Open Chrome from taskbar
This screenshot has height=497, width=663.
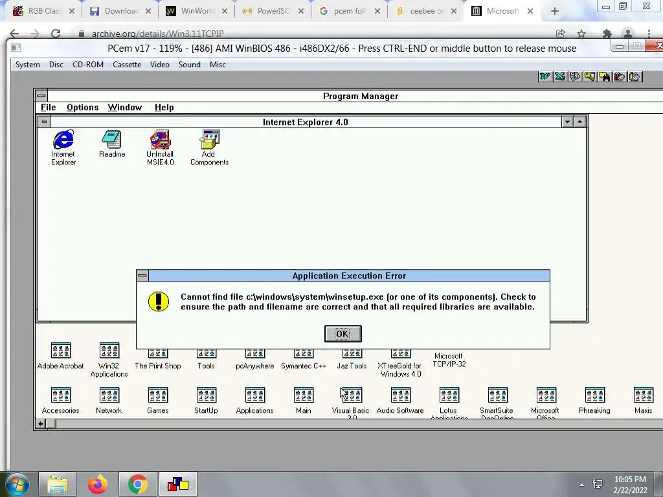pos(137,484)
